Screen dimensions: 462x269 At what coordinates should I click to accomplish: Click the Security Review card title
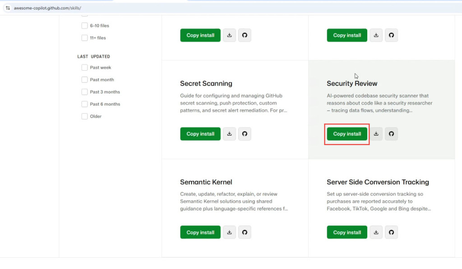pos(352,84)
